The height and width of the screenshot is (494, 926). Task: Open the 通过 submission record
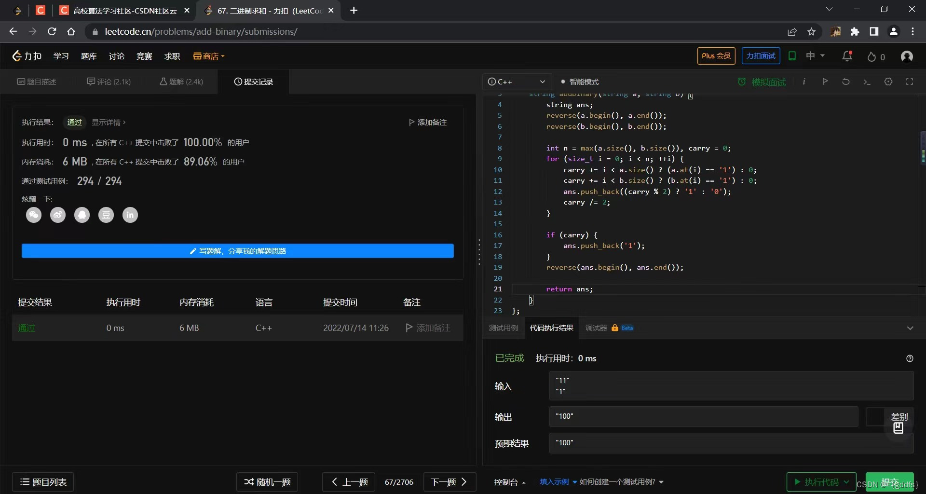tap(27, 328)
